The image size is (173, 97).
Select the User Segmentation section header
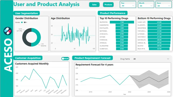coord(26,13)
